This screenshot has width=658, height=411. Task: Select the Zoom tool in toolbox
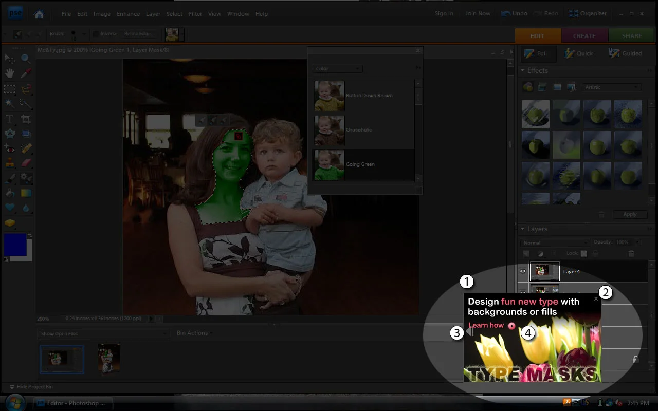pos(26,59)
